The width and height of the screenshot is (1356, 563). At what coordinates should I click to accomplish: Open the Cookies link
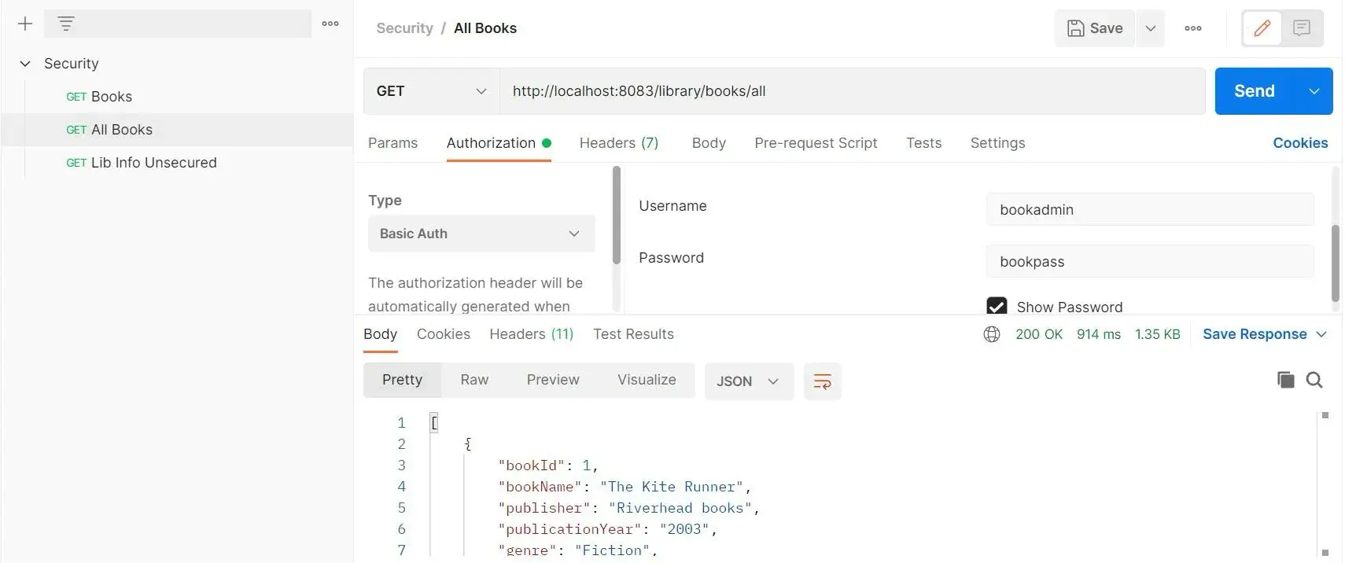[1300, 143]
